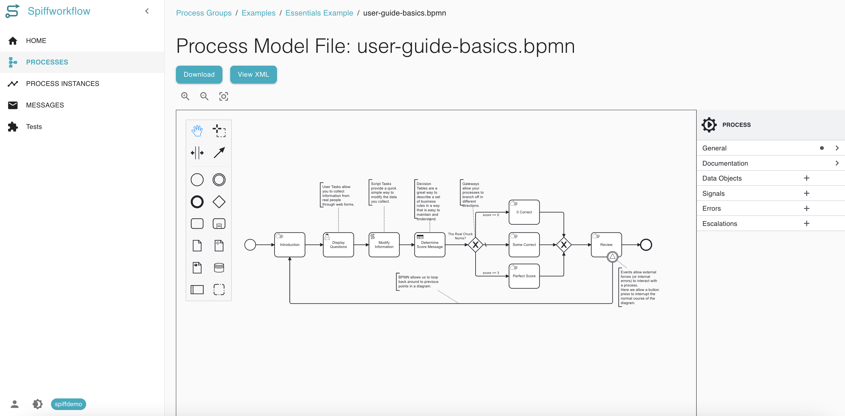Open PROCESS INSTANCES in sidebar

tap(62, 83)
